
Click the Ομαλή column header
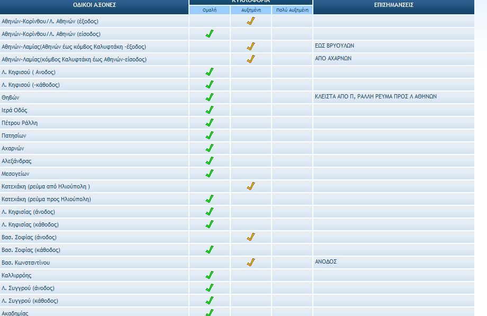pos(210,10)
